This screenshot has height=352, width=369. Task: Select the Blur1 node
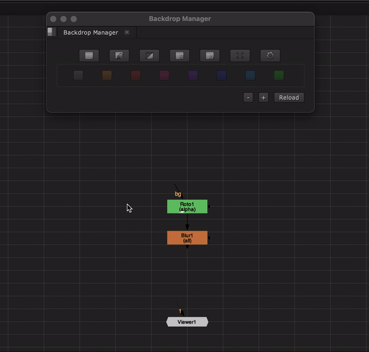click(187, 238)
